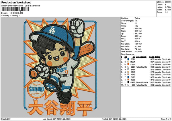Viewport: 172px width, 121px height.
Task: Click the thread code 1226
Action: point(152,75)
